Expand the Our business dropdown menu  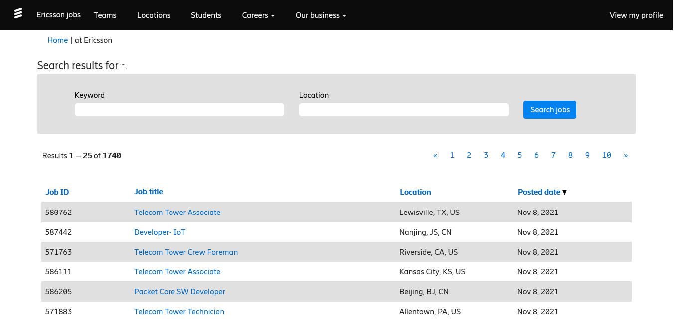click(321, 15)
